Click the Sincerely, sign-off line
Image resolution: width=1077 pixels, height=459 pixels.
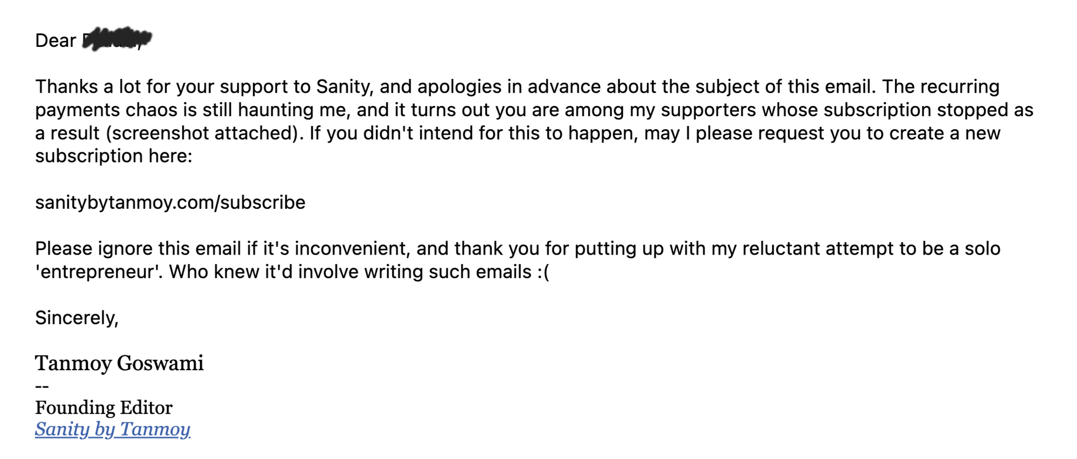pyautogui.click(x=76, y=318)
